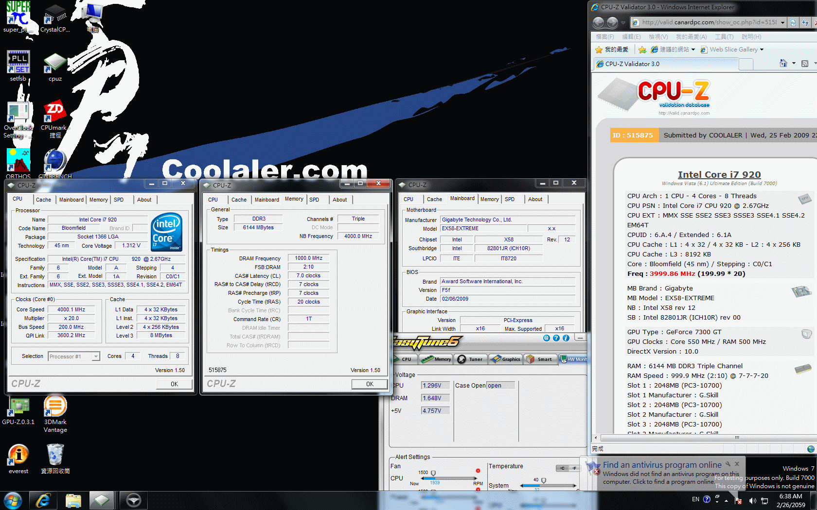
Task: Launch the everest desktop shortcut
Action: [x=18, y=459]
